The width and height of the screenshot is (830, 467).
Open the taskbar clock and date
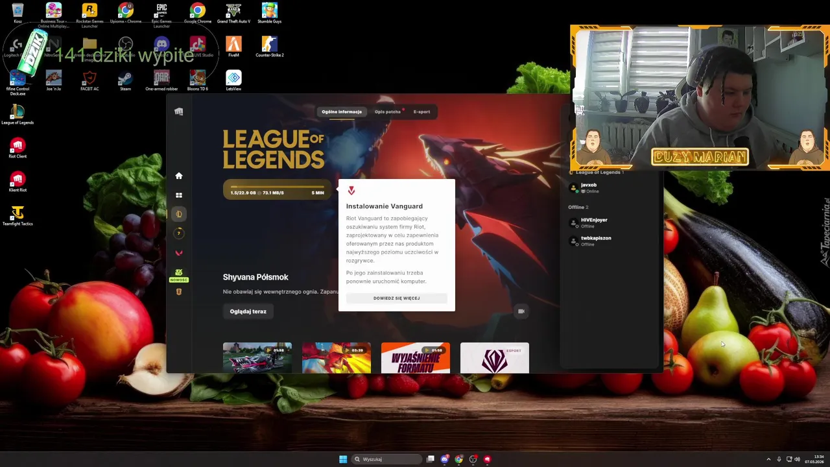[814, 459]
